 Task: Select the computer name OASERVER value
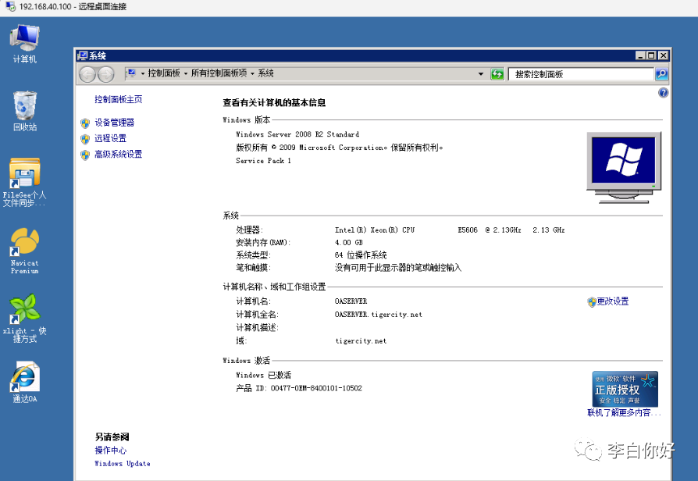pos(351,301)
